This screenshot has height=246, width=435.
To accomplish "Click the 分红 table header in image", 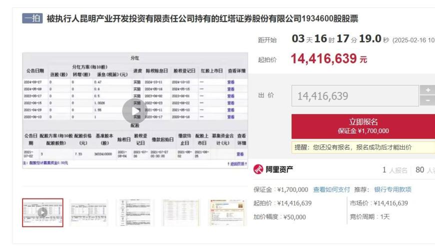I will click(135, 58).
